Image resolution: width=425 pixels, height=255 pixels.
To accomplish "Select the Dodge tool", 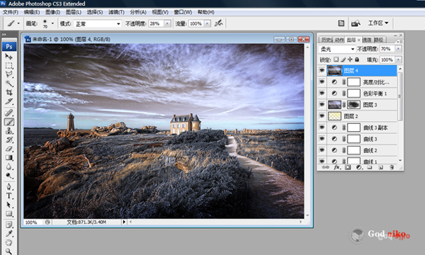I will (x=9, y=176).
